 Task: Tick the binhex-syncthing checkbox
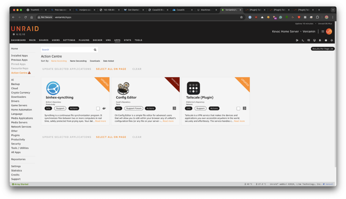point(98,109)
